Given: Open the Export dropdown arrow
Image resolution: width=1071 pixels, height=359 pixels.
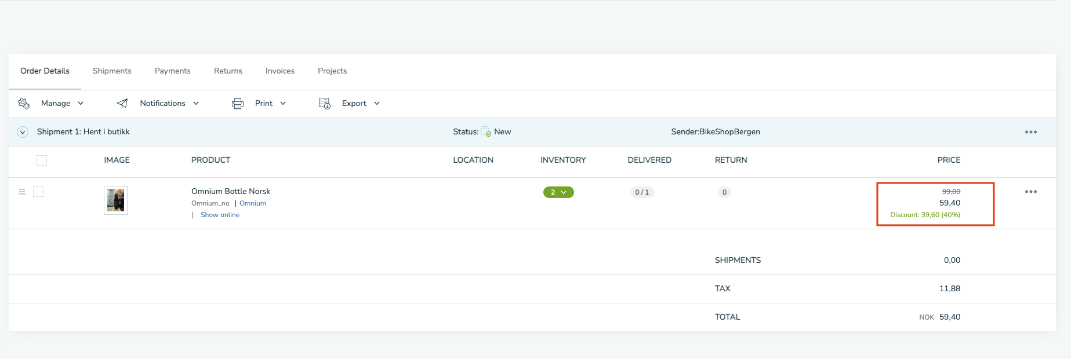Looking at the screenshot, I should pyautogui.click(x=377, y=103).
